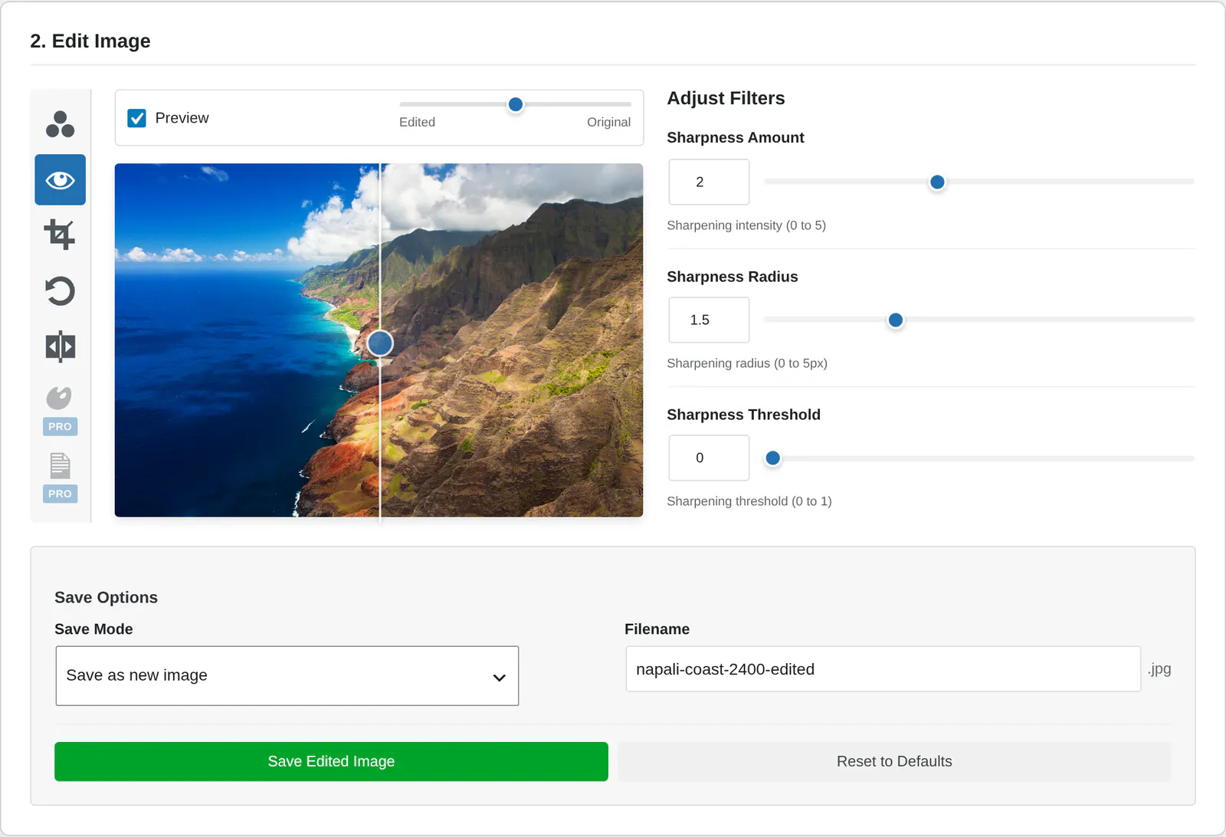Click Save Edited Image button
Viewport: 1226px width, 837px height.
[331, 761]
